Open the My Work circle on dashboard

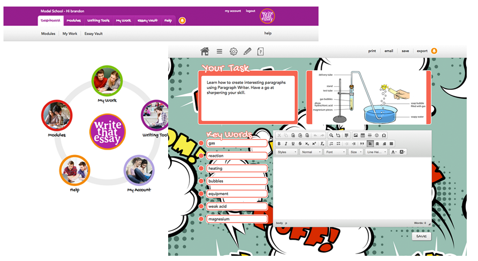tap(107, 81)
